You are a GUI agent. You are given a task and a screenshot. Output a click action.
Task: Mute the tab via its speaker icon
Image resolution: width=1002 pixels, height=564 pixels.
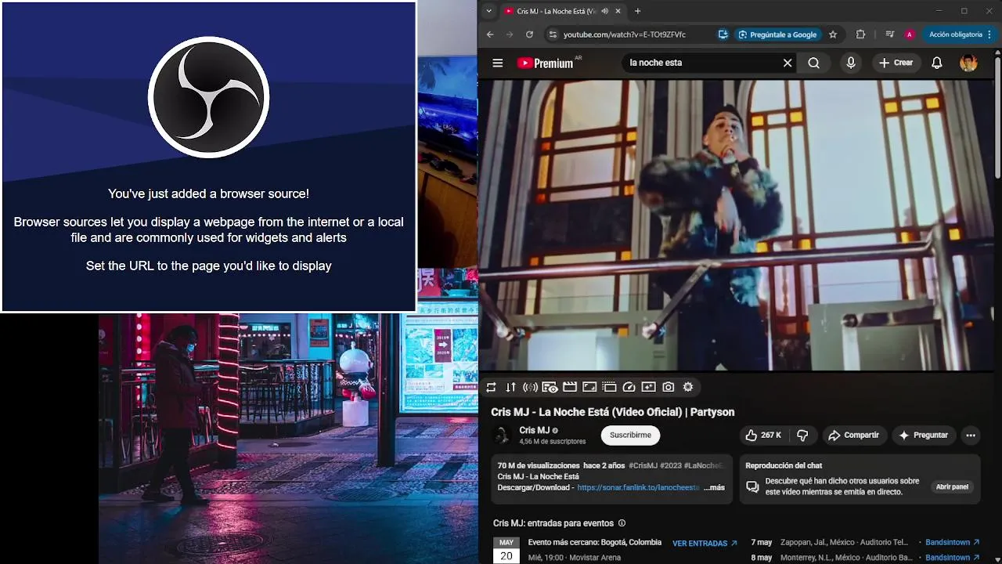point(604,11)
